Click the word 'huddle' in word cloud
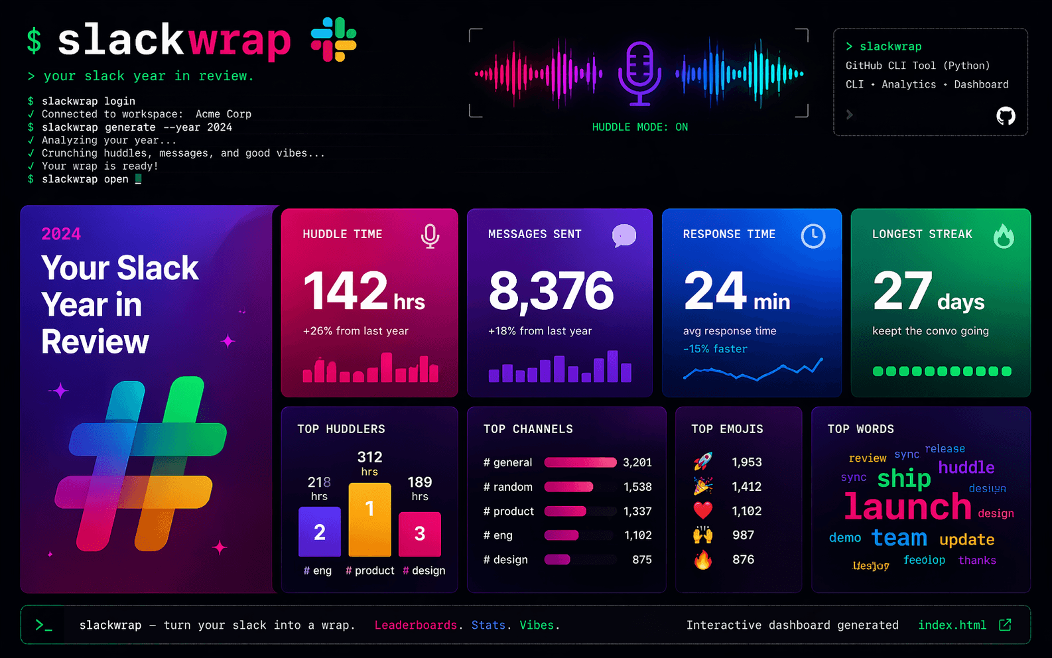The width and height of the screenshot is (1052, 658). [x=966, y=468]
